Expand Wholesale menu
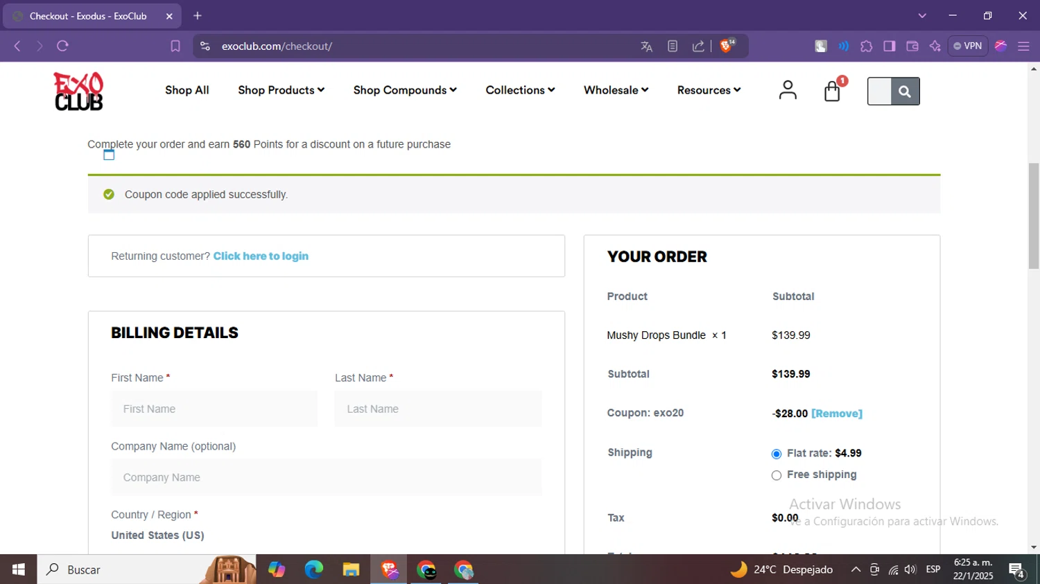This screenshot has width=1040, height=584. click(x=616, y=90)
